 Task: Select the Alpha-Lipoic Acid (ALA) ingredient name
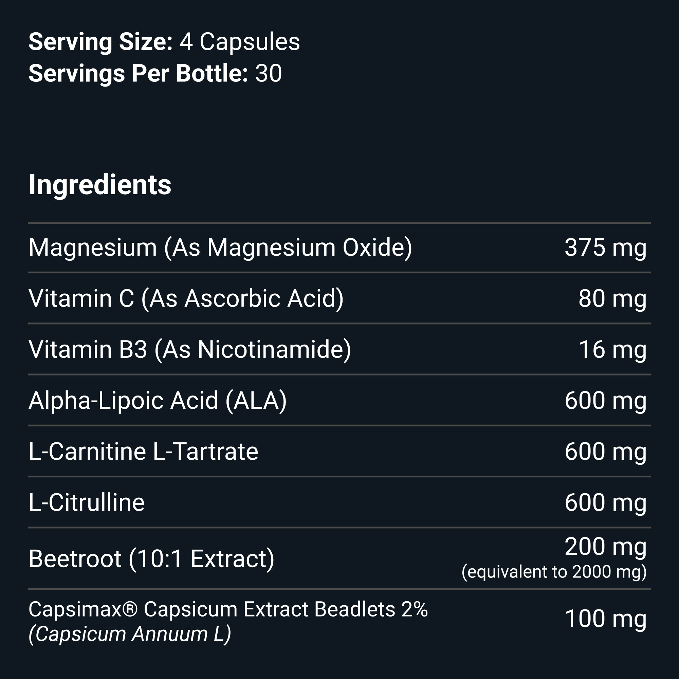click(x=158, y=401)
